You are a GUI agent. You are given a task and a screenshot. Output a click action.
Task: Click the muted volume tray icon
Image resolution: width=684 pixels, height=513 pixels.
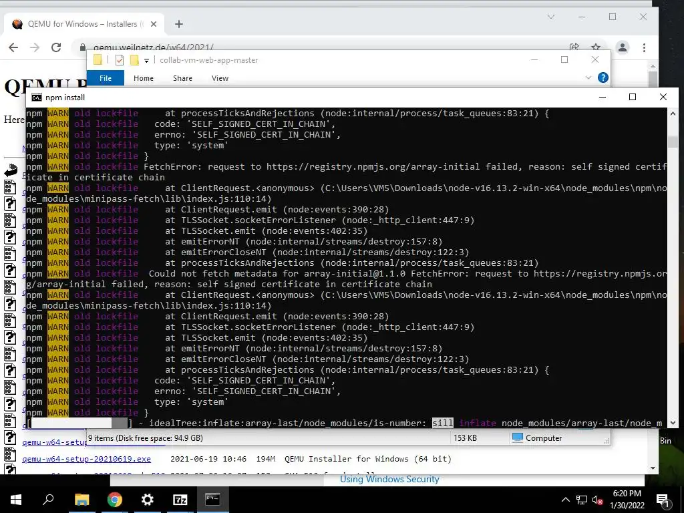pos(597,500)
